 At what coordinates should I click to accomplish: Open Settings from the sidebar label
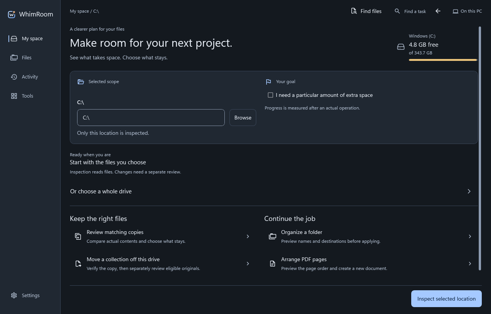pos(31,295)
